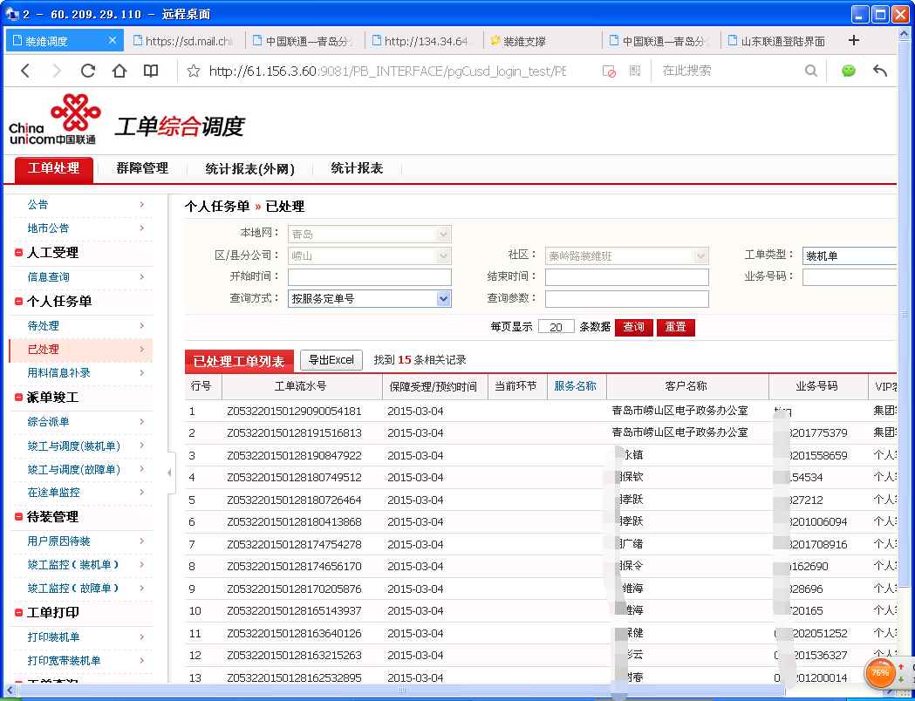Screen dimensions: 915x701
Task: Open a new browser tab with plus
Action: pyautogui.click(x=854, y=40)
